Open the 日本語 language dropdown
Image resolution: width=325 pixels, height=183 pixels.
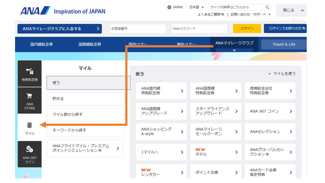click(196, 7)
